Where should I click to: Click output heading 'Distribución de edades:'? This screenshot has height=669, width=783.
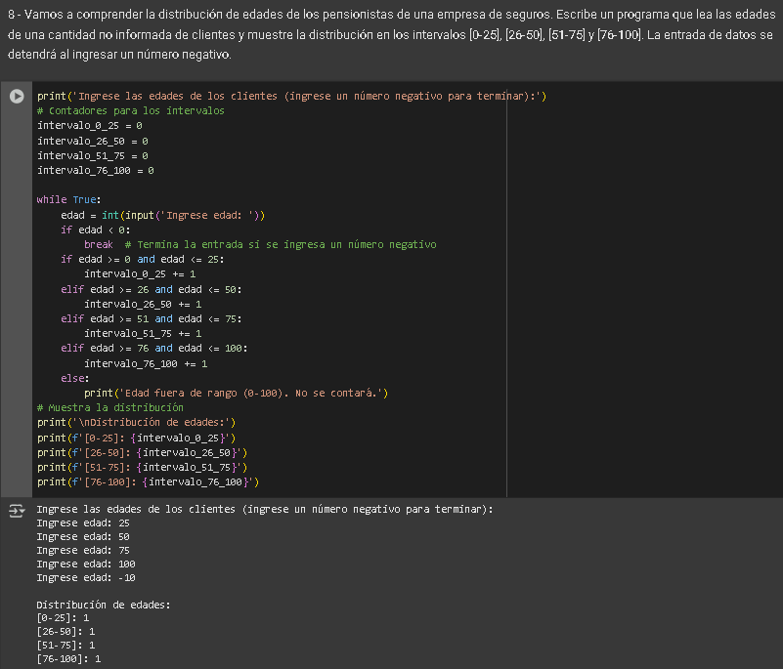pos(104,606)
